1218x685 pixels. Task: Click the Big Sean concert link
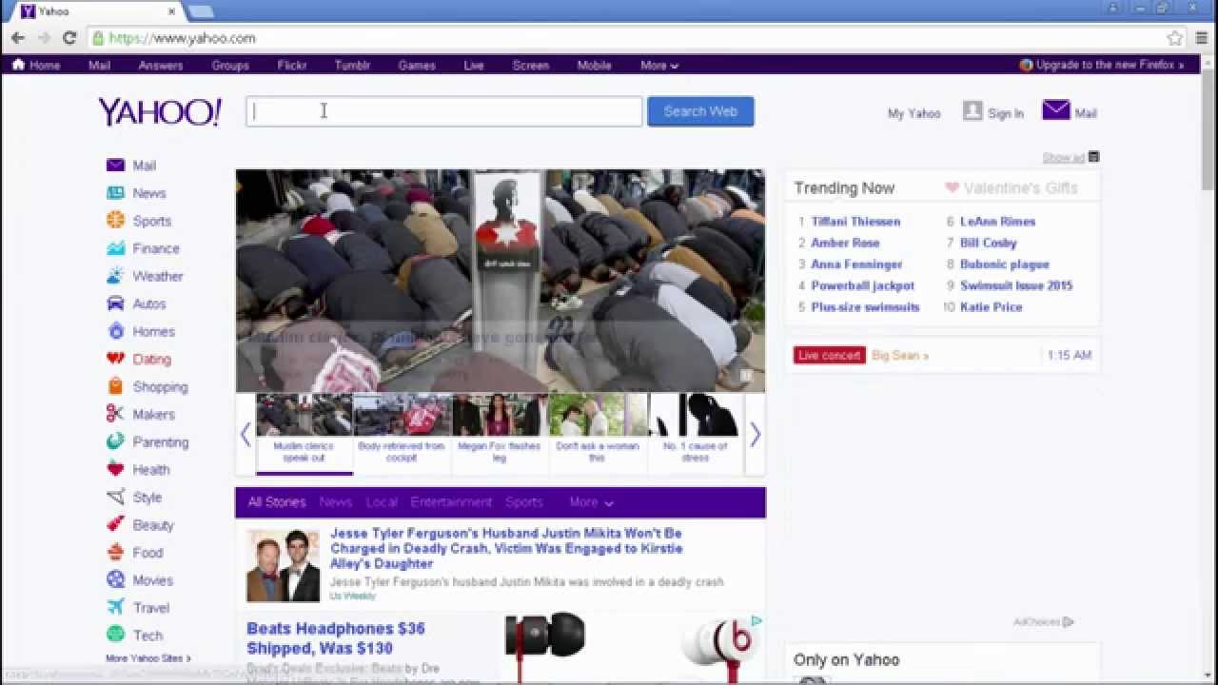pyautogui.click(x=899, y=356)
